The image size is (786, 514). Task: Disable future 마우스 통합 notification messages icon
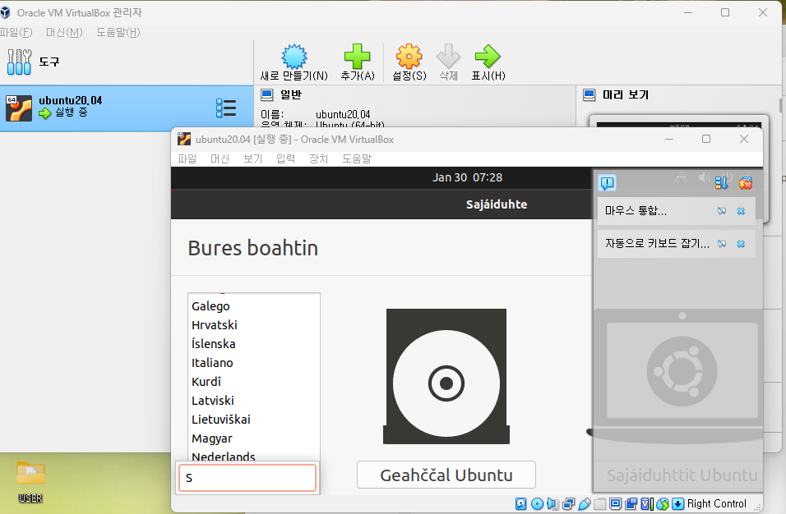pos(722,211)
